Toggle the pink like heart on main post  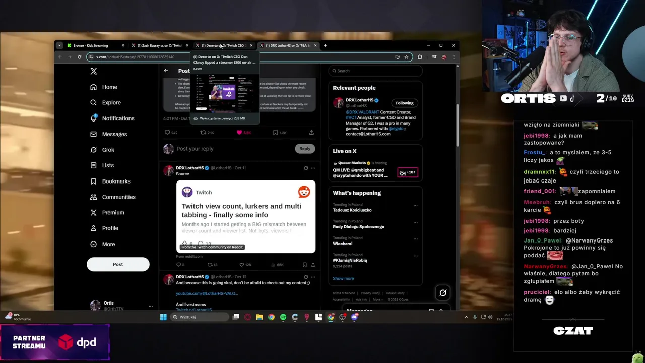click(239, 132)
